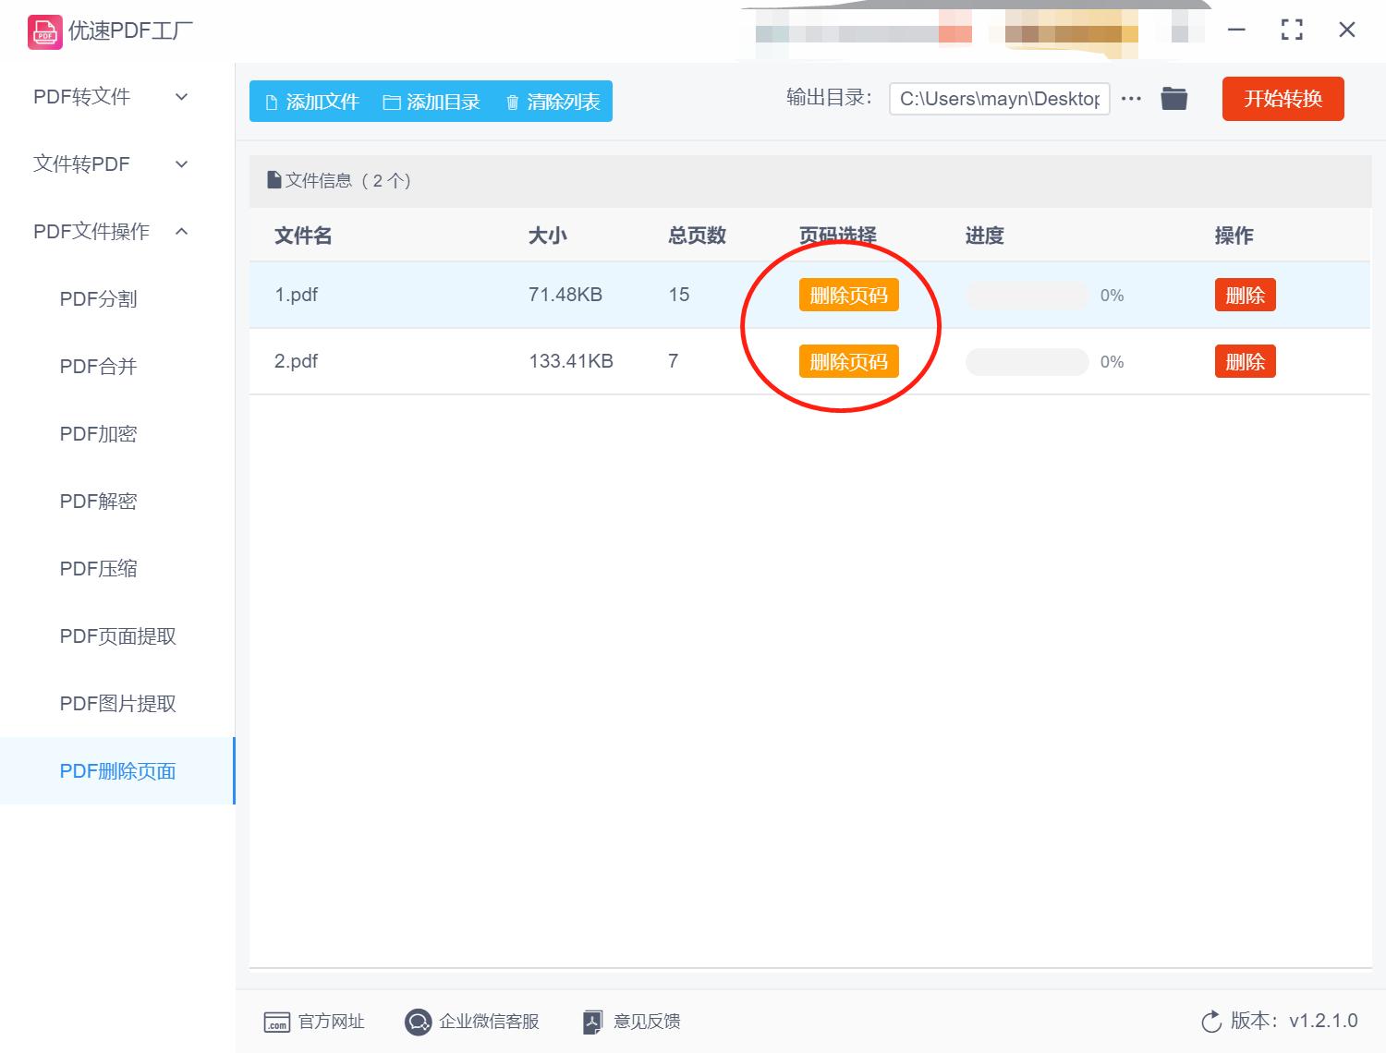1386x1053 pixels.
Task: Click the 添加文件 add file icon
Action: (272, 102)
